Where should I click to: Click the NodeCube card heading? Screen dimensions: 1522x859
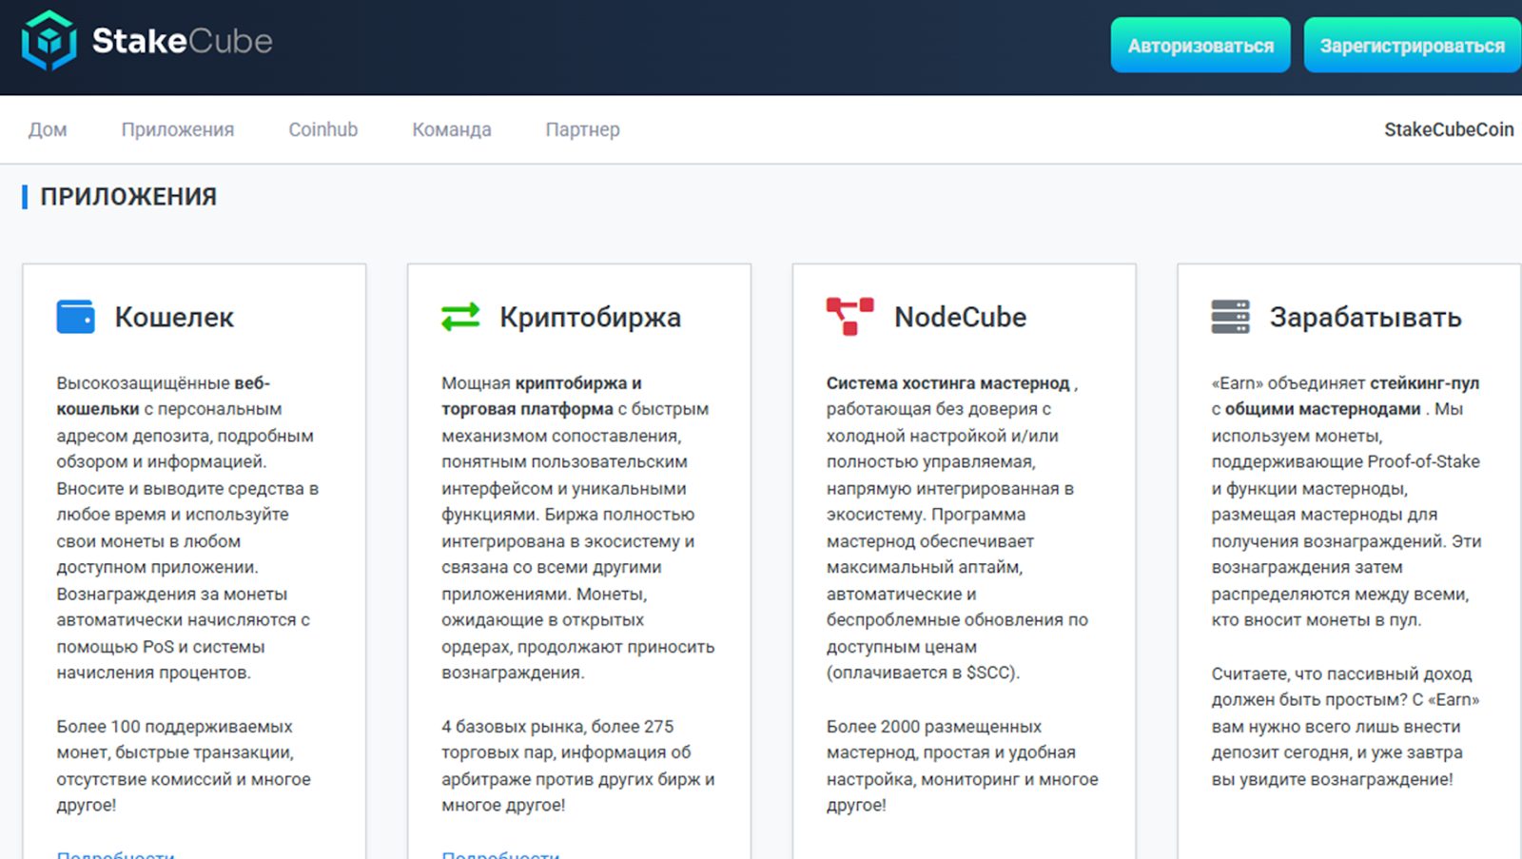[961, 317]
